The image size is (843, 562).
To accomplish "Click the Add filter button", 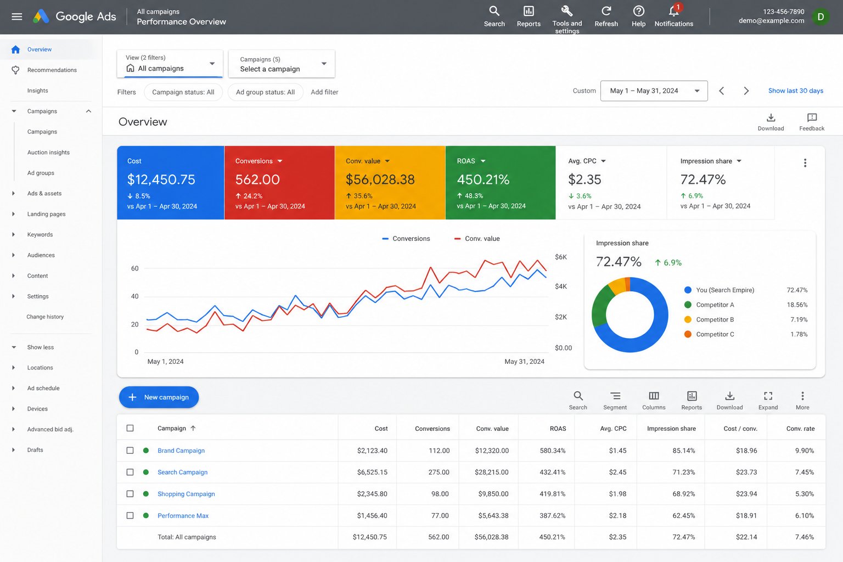I will [x=324, y=92].
